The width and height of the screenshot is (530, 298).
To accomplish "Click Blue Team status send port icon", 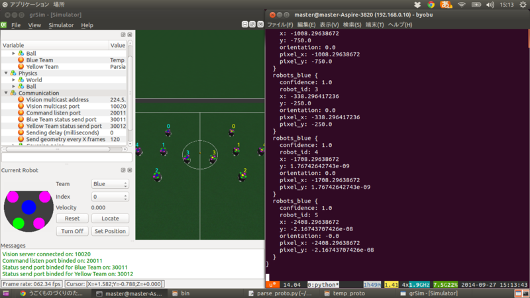I will coord(21,119).
